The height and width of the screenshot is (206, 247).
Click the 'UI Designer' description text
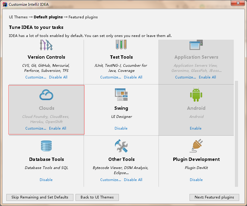(x=122, y=117)
